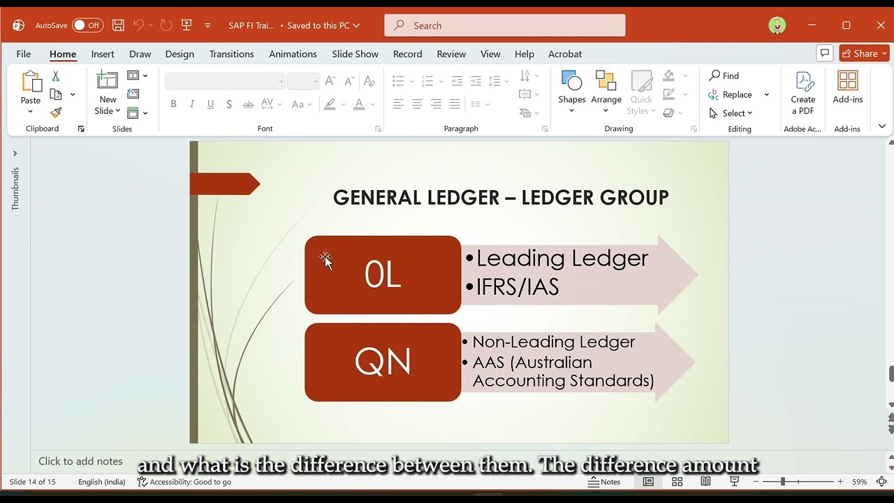Click English (India) language status
This screenshot has width=894, height=503.
[102, 481]
